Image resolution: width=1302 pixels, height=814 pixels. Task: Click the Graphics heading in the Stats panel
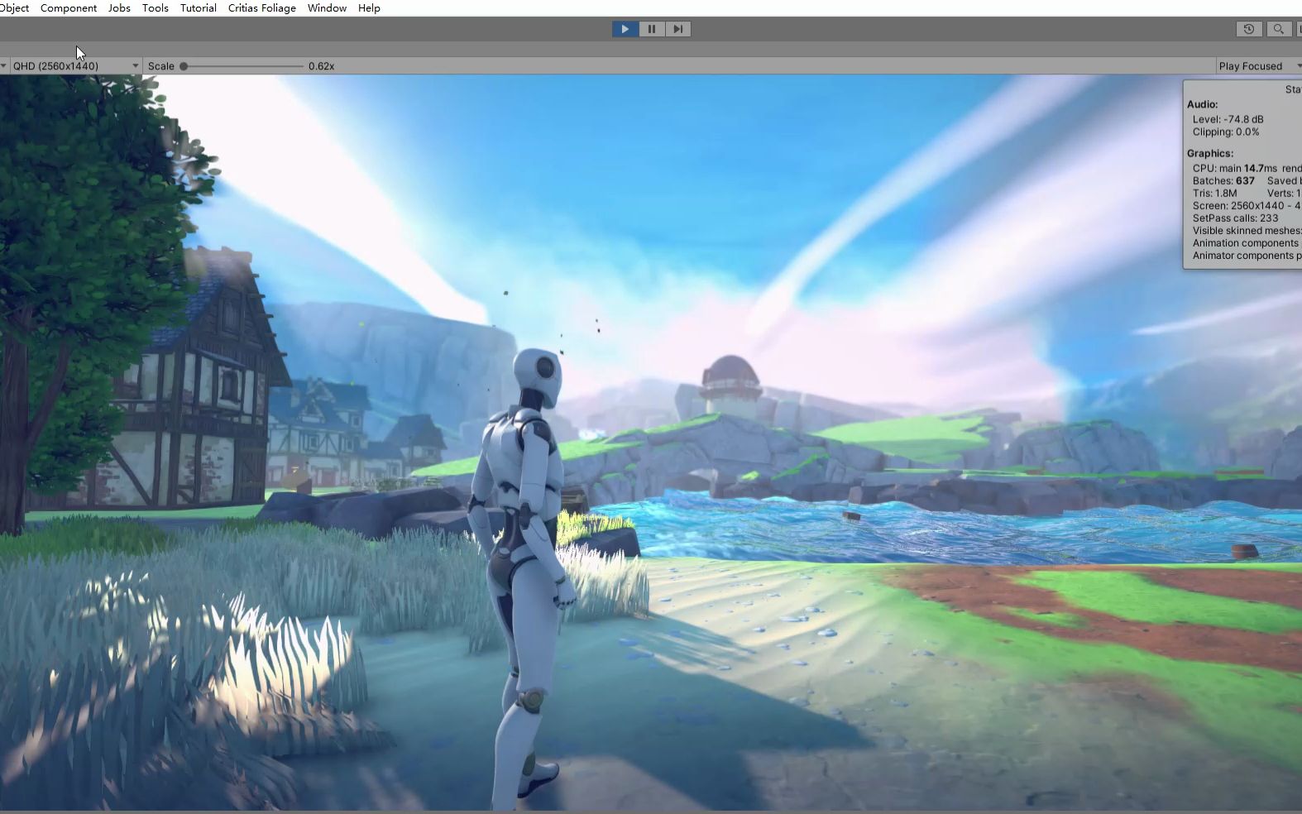click(1209, 153)
